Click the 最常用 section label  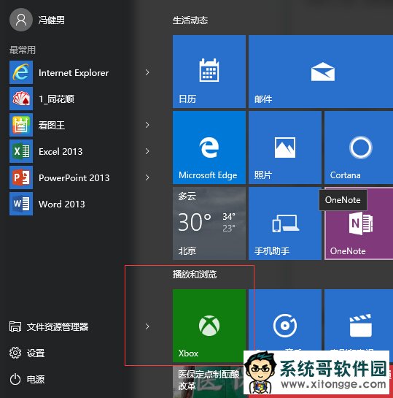tap(23, 50)
